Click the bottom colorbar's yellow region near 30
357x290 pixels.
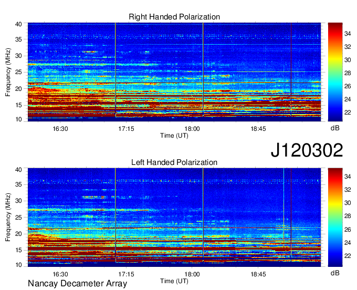tap(335, 203)
